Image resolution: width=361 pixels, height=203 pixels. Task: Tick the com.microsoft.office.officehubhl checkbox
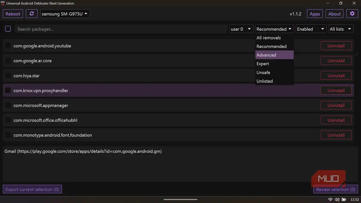[8, 120]
